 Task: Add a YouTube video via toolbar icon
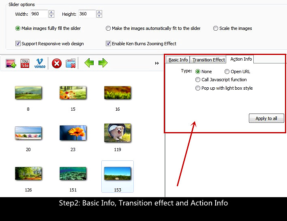pos(25,63)
